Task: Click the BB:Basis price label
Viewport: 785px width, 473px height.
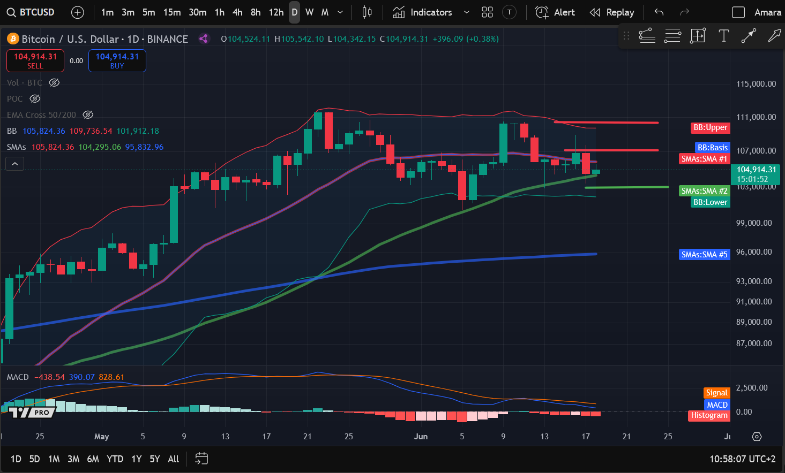Action: pyautogui.click(x=713, y=147)
